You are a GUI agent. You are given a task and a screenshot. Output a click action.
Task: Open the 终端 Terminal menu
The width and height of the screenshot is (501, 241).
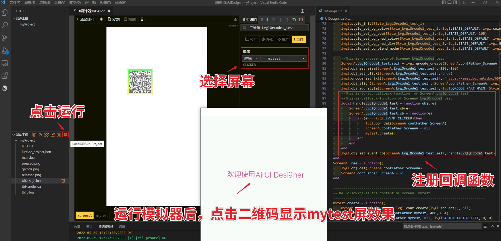[105, 2]
